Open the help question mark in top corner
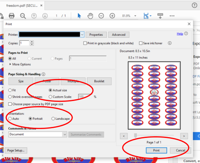The height and width of the screenshot is (163, 200). [x=194, y=6]
